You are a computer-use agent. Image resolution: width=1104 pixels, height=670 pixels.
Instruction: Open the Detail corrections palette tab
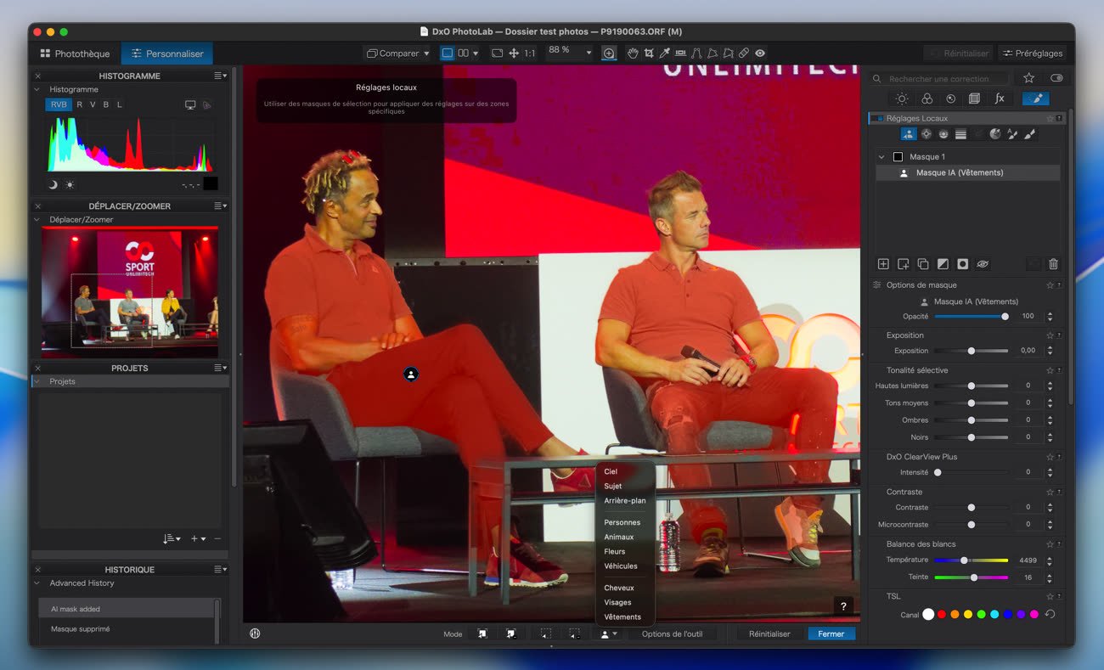tap(950, 99)
